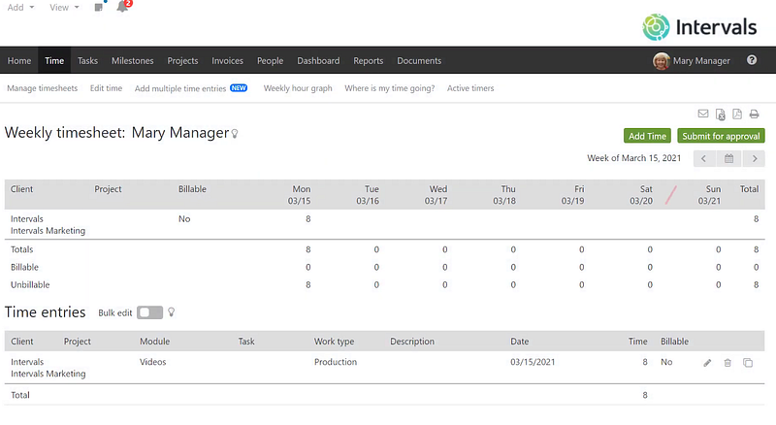Image resolution: width=776 pixels, height=425 pixels.
Task: Delete the Videos time entry
Action: click(x=727, y=363)
